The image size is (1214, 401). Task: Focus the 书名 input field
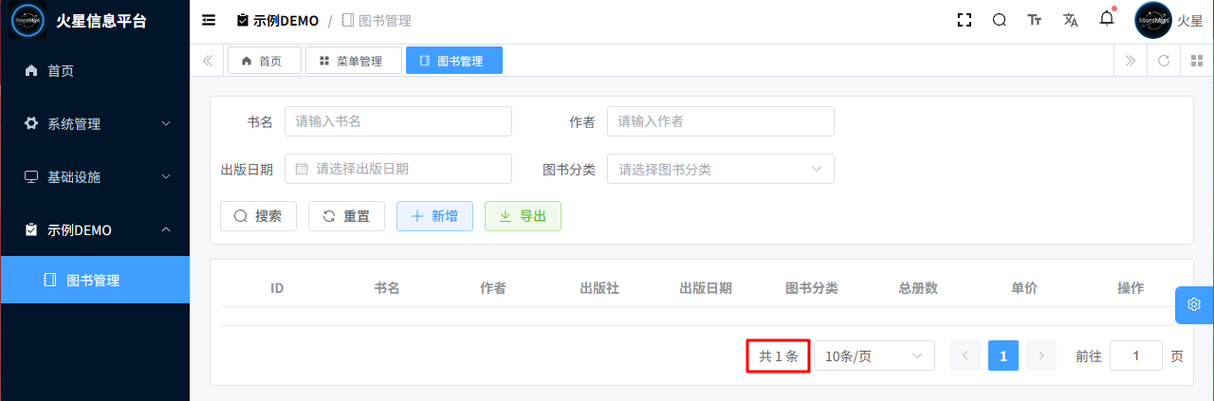397,121
